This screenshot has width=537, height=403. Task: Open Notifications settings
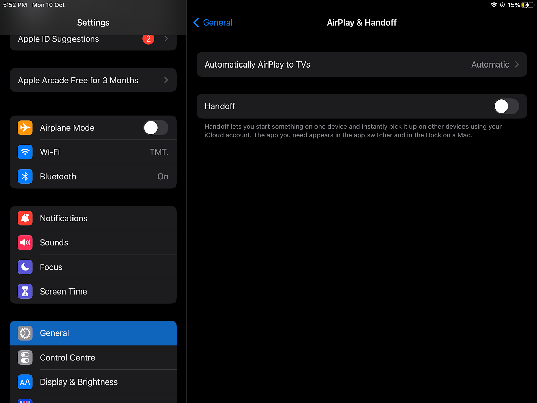point(93,218)
